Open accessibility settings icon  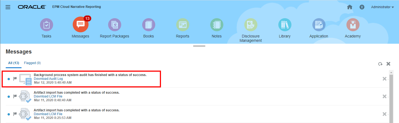[362, 7]
